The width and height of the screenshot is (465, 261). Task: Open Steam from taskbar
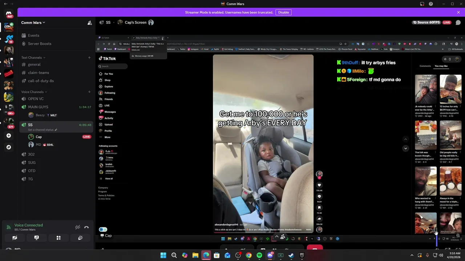[291, 255]
